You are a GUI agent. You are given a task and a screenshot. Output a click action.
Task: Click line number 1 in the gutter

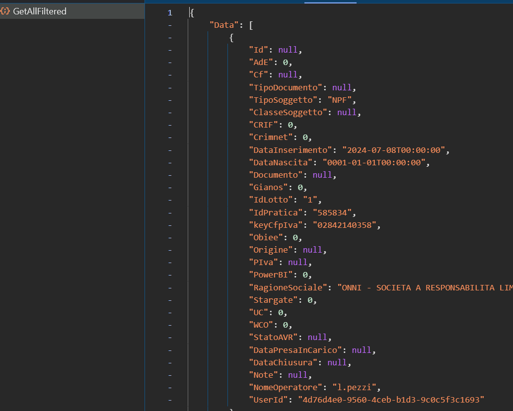coord(170,12)
